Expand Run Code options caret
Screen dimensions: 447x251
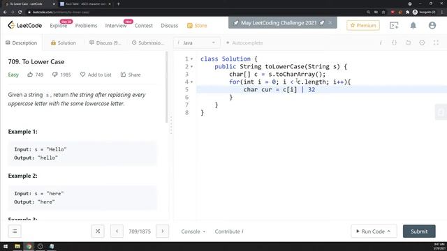click(389, 231)
